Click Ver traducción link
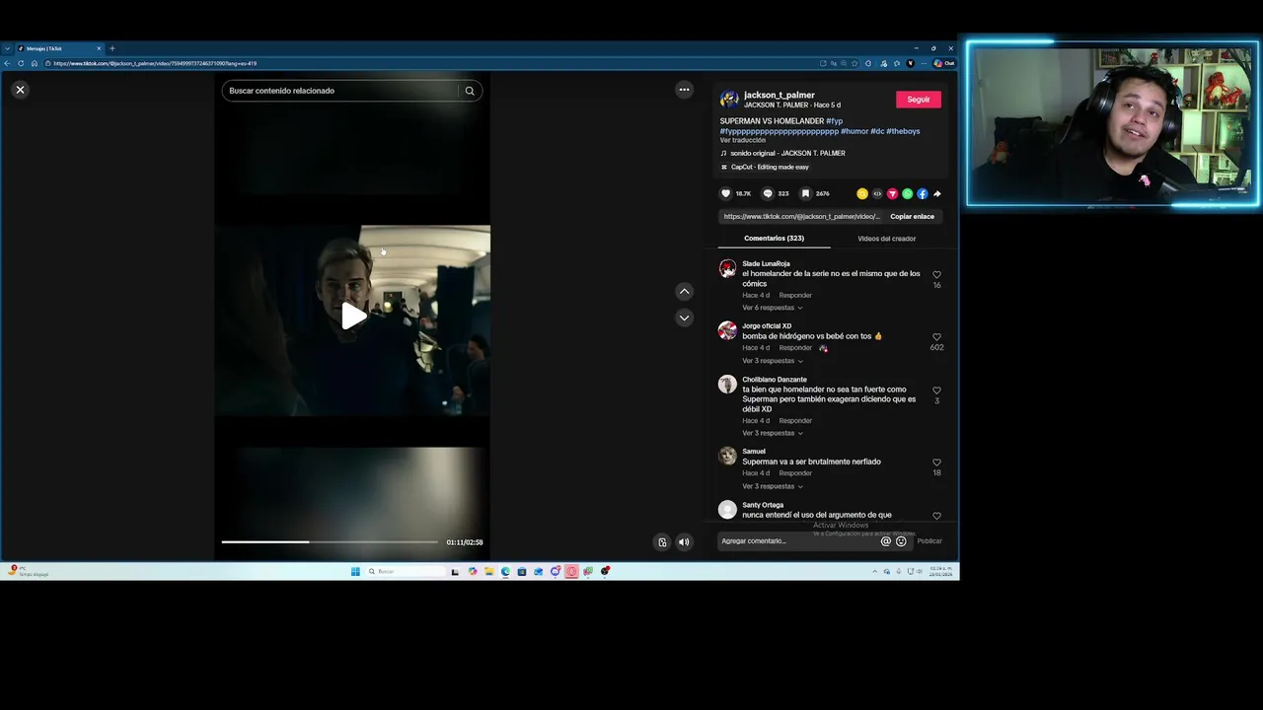The image size is (1263, 710). tap(742, 140)
